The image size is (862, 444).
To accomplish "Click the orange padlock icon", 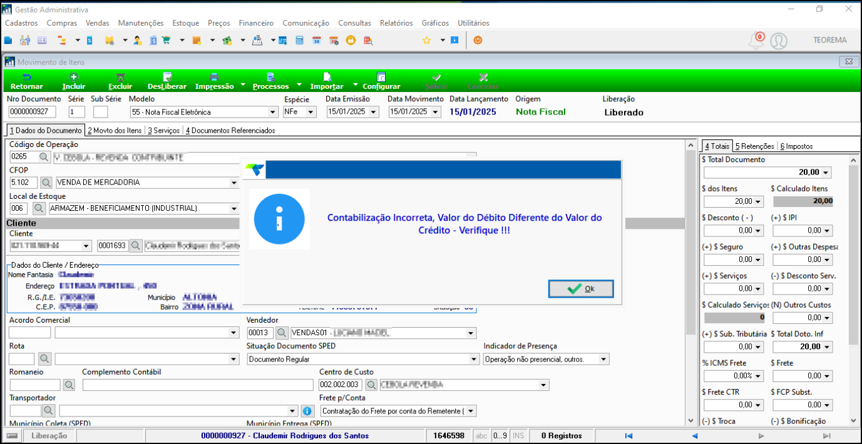I will tap(351, 40).
